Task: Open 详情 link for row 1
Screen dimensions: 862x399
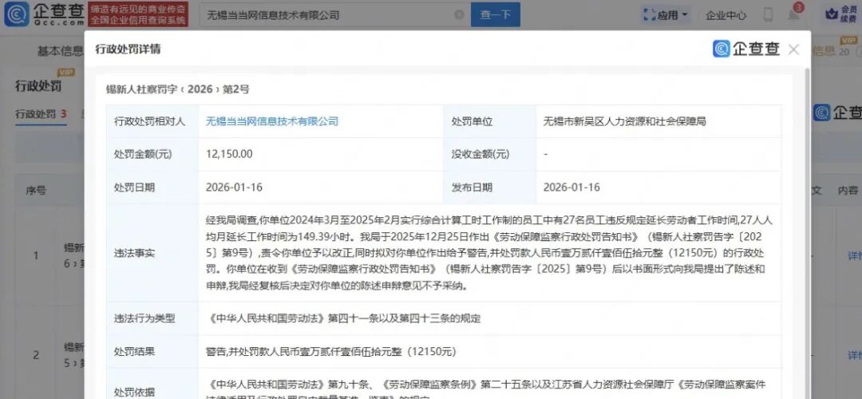Action: (x=854, y=255)
